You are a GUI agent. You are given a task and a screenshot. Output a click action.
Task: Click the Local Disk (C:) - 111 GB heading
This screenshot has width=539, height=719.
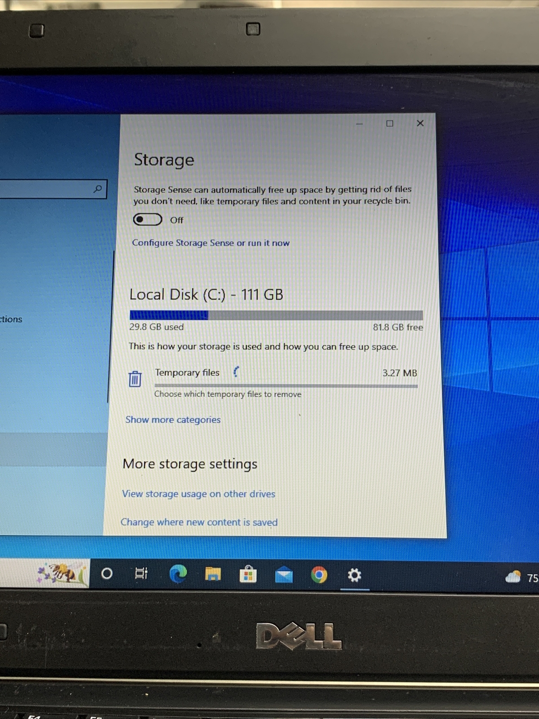point(206,295)
